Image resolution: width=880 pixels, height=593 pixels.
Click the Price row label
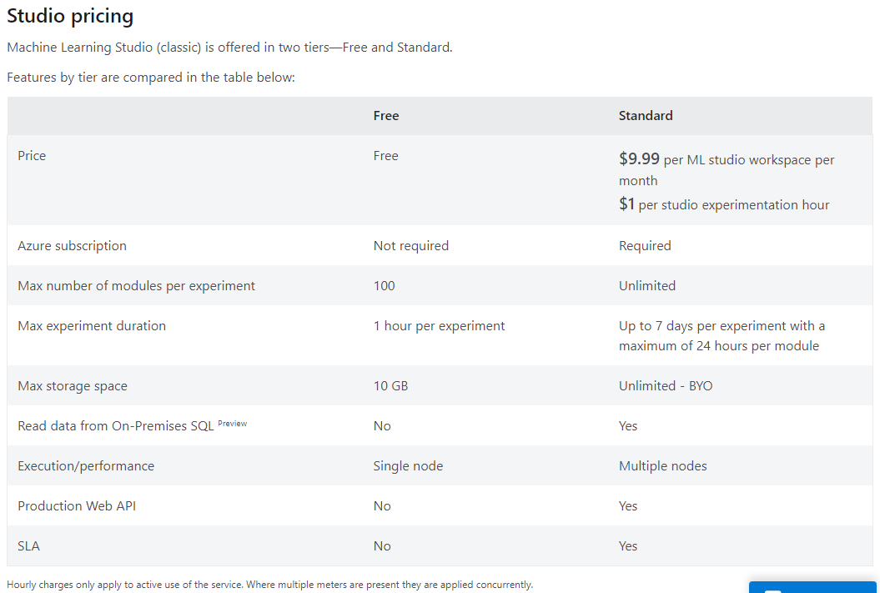pos(32,156)
